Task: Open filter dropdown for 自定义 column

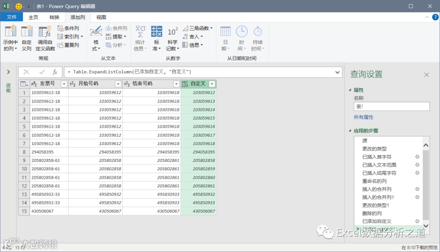Action: coord(212,84)
